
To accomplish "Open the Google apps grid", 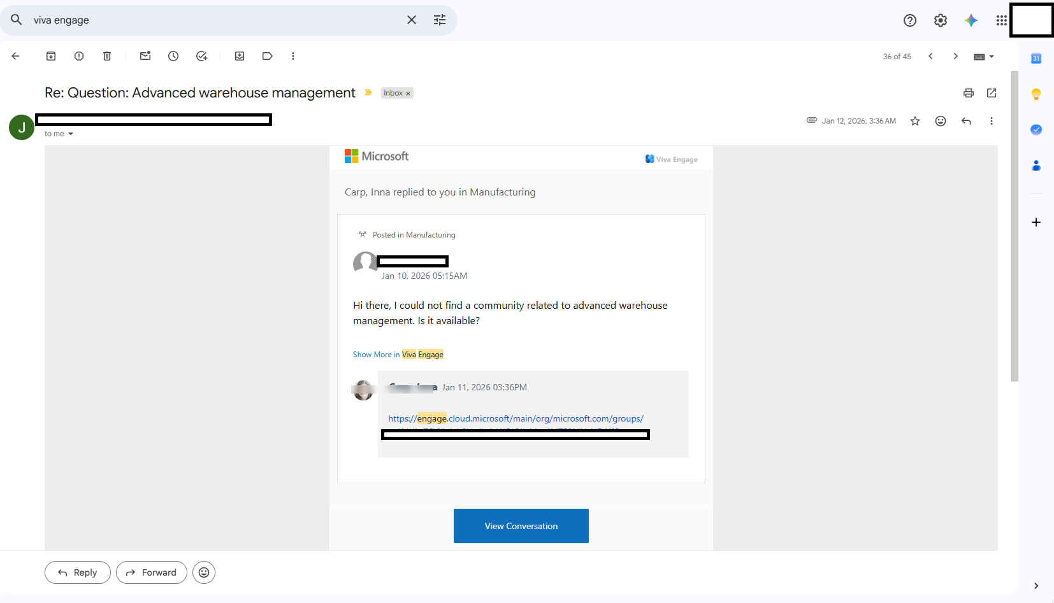I will pyautogui.click(x=1002, y=20).
